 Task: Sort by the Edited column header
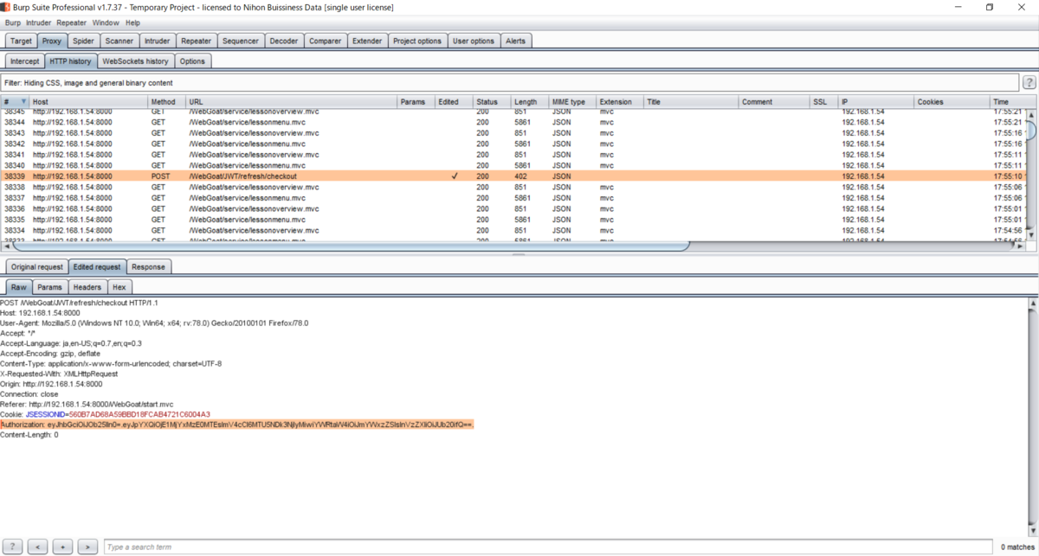tap(454, 102)
